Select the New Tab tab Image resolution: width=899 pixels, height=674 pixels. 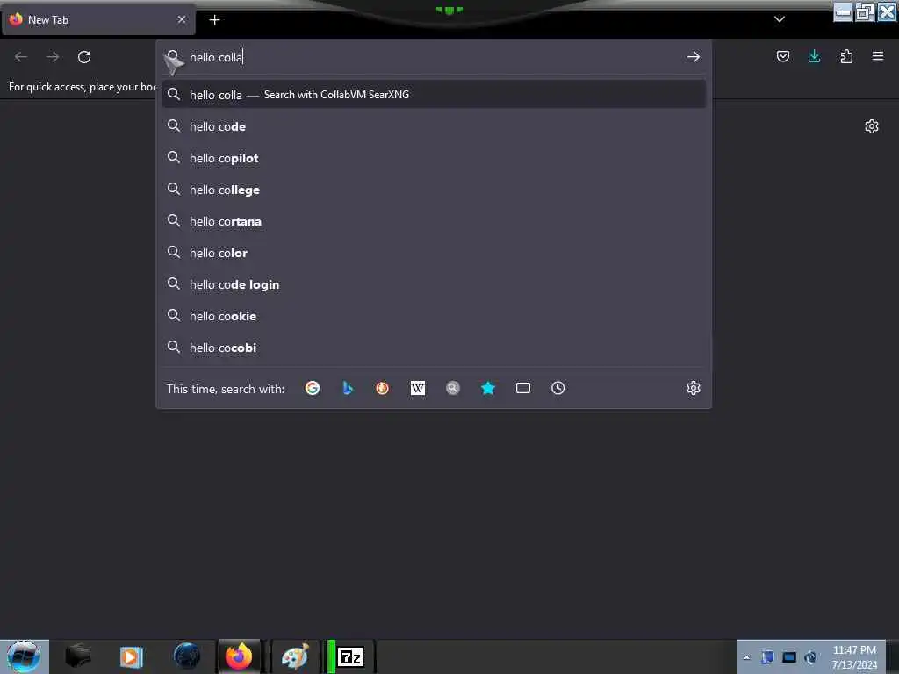[98, 19]
